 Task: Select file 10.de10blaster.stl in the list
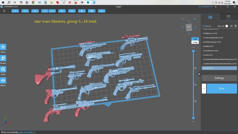219,51
